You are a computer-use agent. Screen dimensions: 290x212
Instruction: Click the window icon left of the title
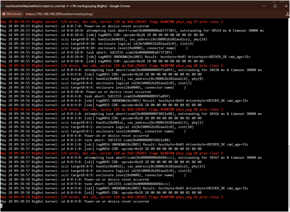2,6
